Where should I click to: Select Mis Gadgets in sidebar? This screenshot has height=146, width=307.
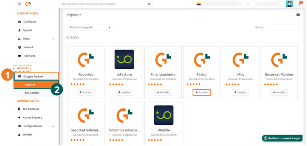(x=32, y=93)
